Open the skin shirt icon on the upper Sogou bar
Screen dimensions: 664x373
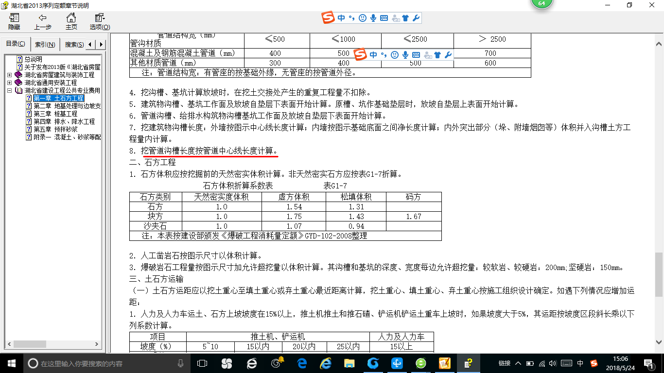[405, 18]
